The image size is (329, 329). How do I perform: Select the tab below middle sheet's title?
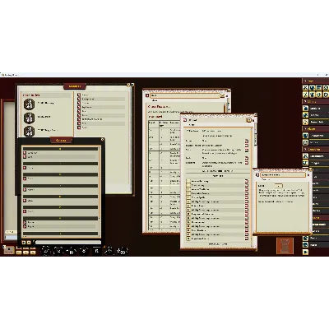click(x=192, y=125)
